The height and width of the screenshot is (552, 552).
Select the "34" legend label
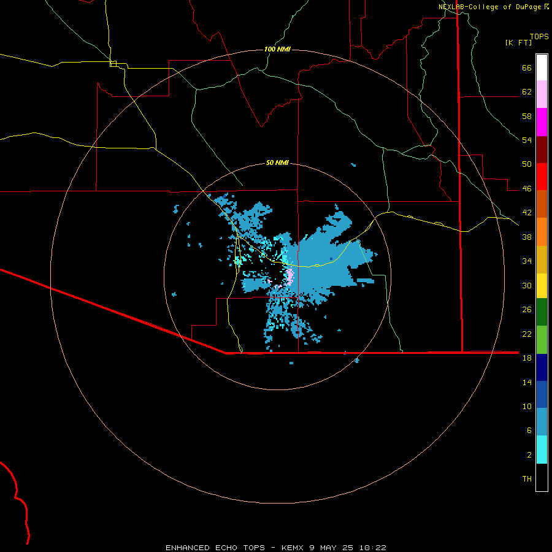tap(527, 261)
